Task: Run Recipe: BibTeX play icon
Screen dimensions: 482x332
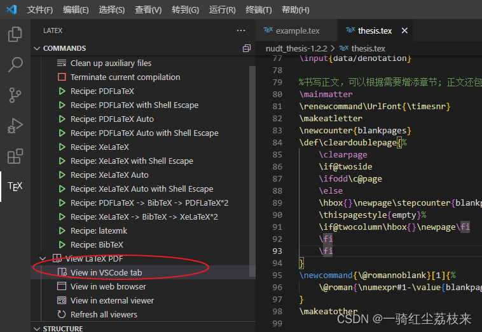Action: (62, 244)
